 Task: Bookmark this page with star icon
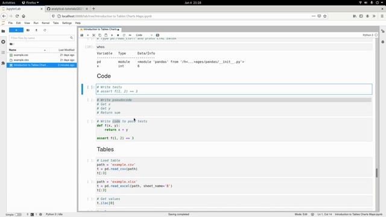(325, 16)
